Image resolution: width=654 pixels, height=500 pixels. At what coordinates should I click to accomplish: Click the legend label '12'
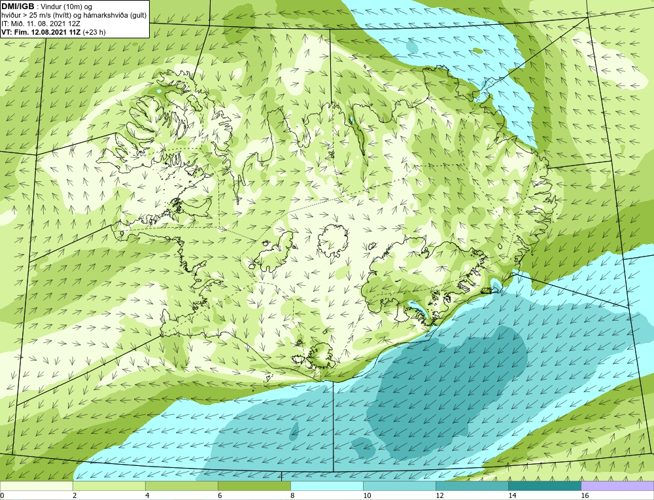(x=439, y=495)
